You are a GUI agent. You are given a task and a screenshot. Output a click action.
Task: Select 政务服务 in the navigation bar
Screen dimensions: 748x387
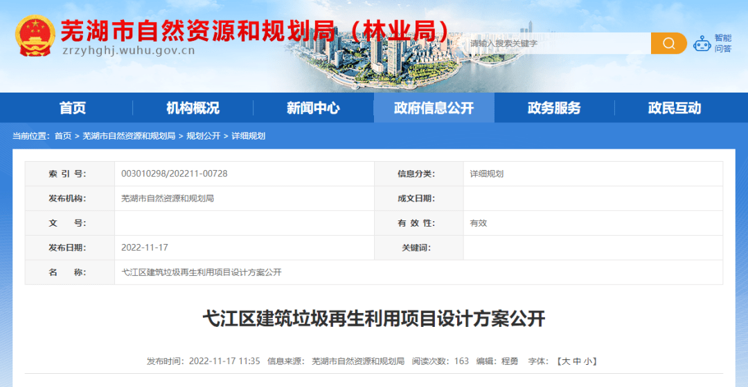[x=554, y=108]
